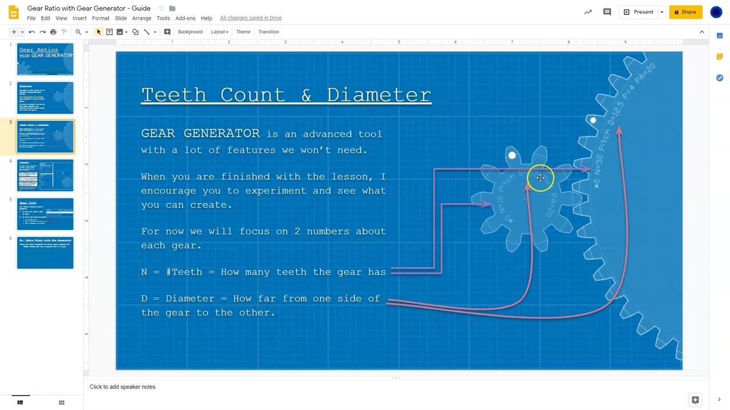730x410 pixels.
Task: Start the presentation with Present
Action: click(x=639, y=12)
